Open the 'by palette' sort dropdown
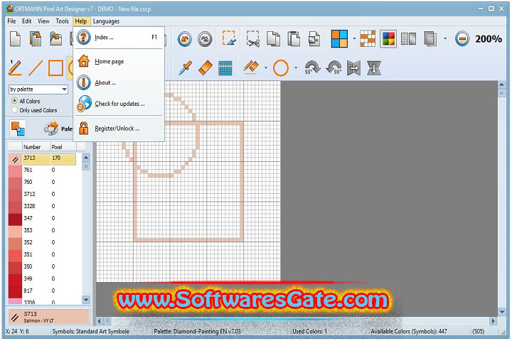The height and width of the screenshot is (341, 512). [x=38, y=89]
